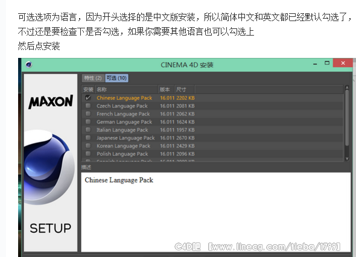
Task: Select the 可选 (10) tab
Action: pyautogui.click(x=116, y=78)
